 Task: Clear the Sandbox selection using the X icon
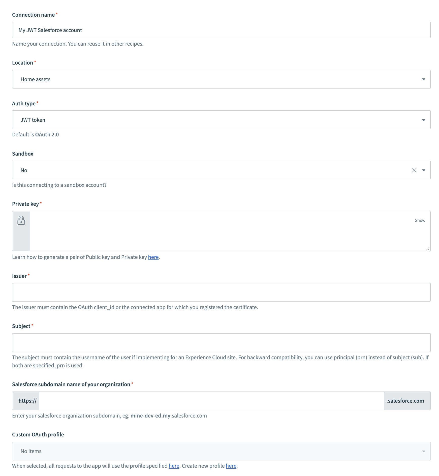coord(414,170)
